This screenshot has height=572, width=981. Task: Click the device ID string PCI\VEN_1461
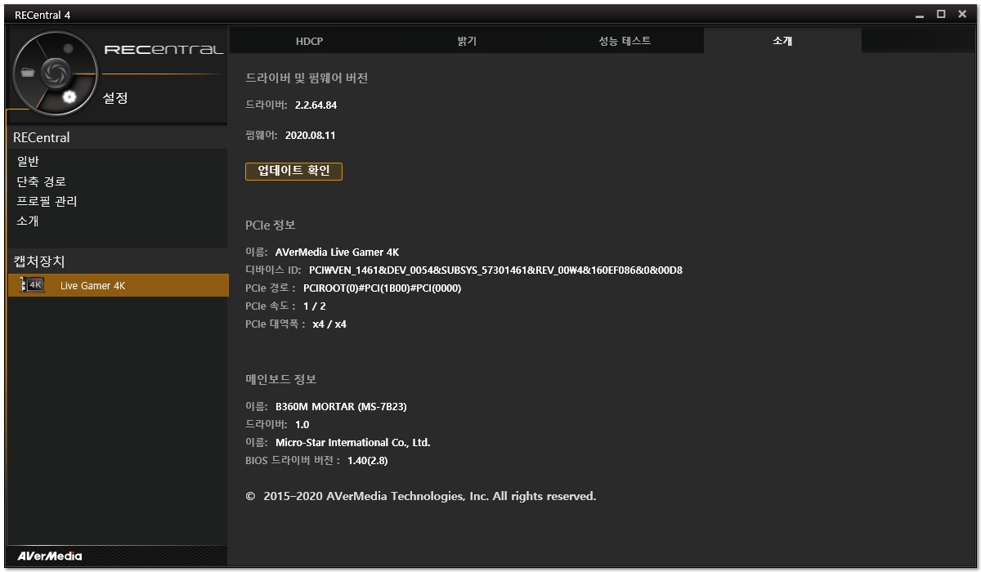[x=495, y=270]
